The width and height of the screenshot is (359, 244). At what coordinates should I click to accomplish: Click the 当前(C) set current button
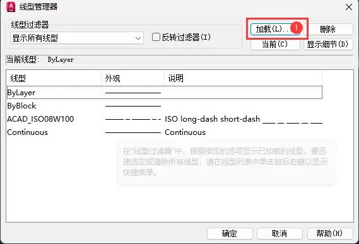pyautogui.click(x=275, y=44)
